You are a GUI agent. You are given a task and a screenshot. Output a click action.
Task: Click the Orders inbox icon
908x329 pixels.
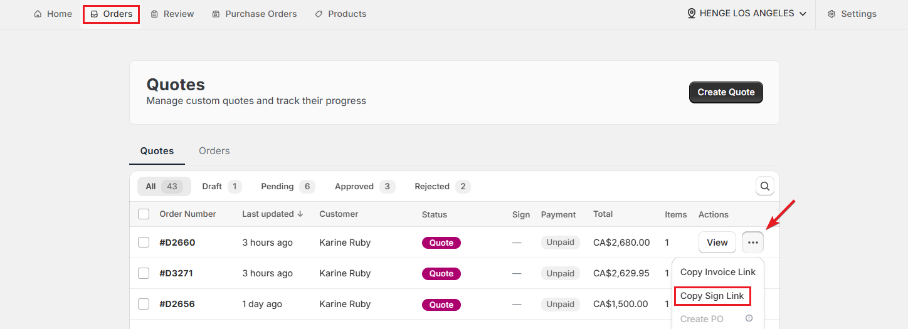coord(95,14)
